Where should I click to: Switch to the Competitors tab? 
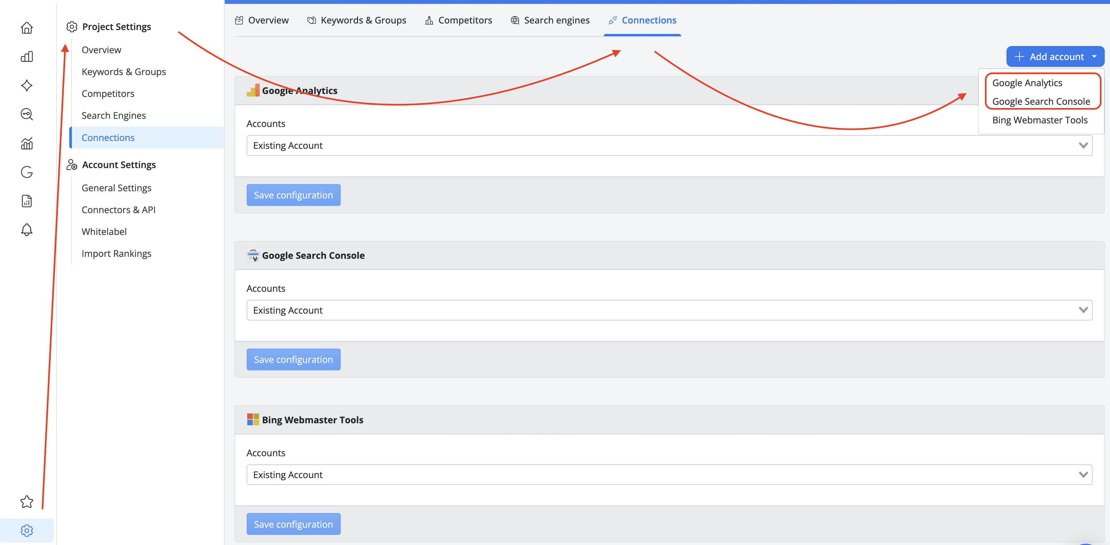(x=459, y=20)
